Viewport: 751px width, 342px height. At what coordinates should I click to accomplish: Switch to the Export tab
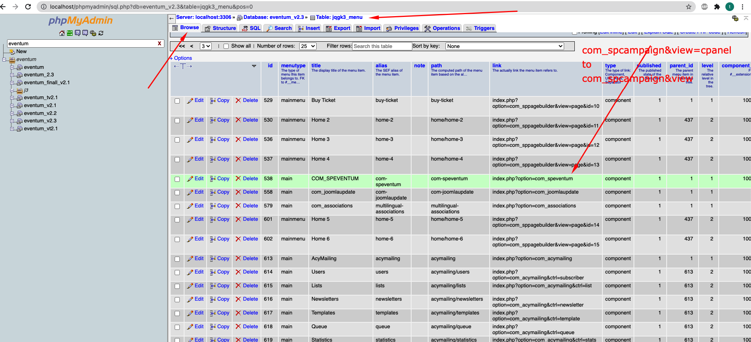(338, 28)
